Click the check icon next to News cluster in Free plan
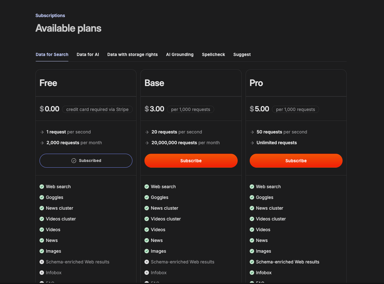Viewport: 384px width, 284px height. 42,208
